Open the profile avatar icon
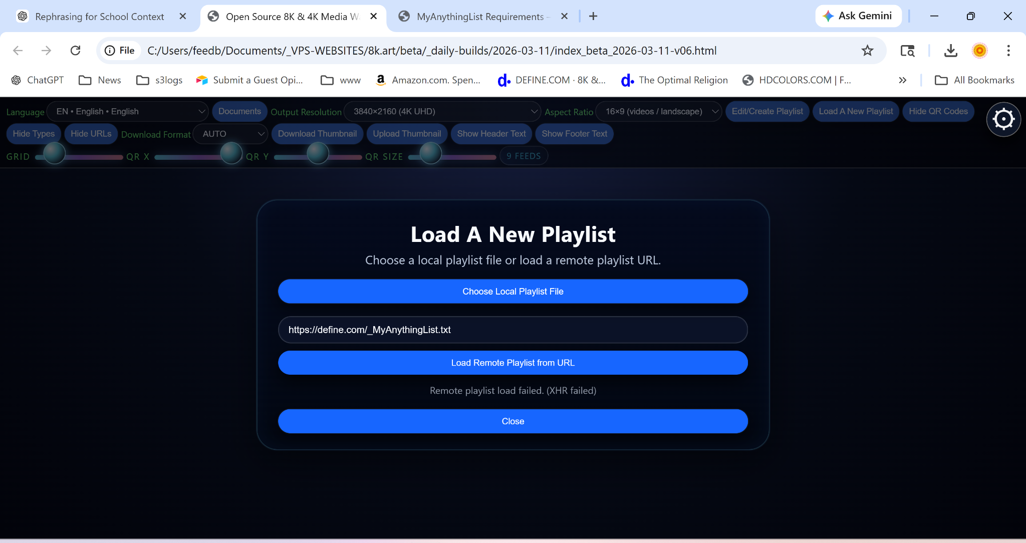The width and height of the screenshot is (1026, 543). click(979, 51)
